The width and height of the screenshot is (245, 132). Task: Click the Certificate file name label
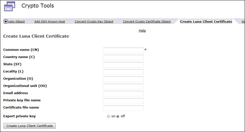[21, 107]
